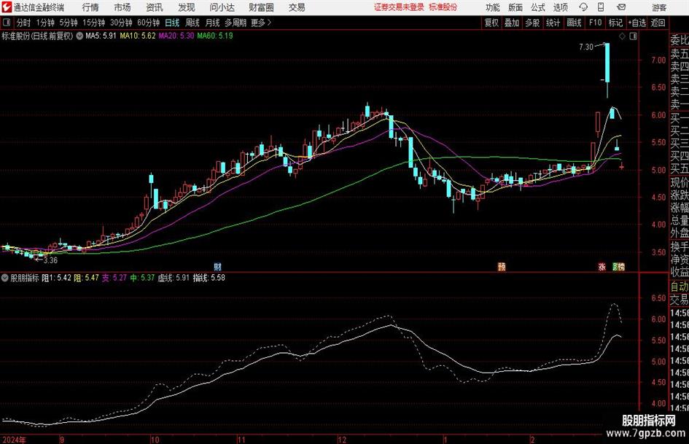The image size is (689, 444).
Task: Open the F10 company info
Action: [596, 23]
